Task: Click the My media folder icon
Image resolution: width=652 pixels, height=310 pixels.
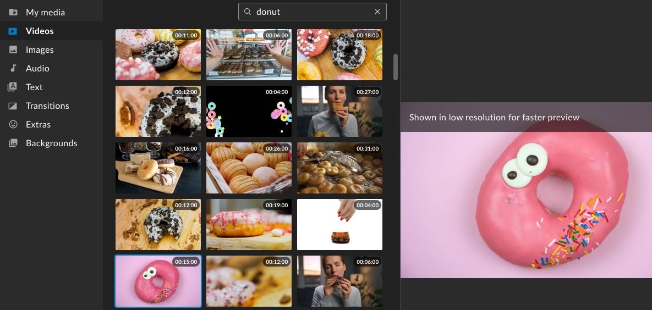Action: 13,12
